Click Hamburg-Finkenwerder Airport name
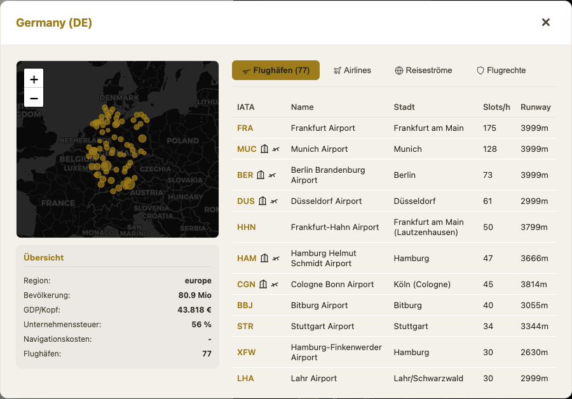The width and height of the screenshot is (572, 399). (x=336, y=353)
